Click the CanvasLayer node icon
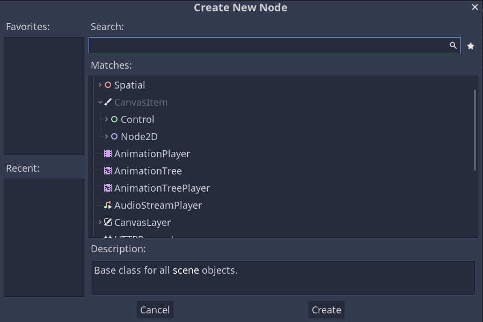 107,222
